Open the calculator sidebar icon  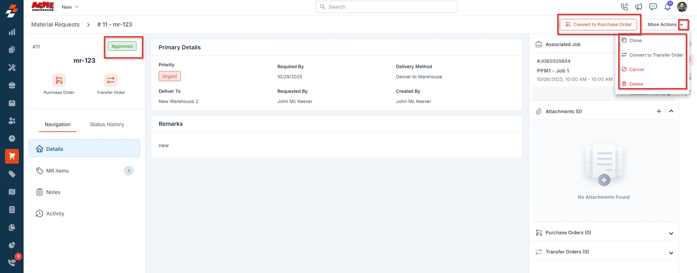coord(12,210)
